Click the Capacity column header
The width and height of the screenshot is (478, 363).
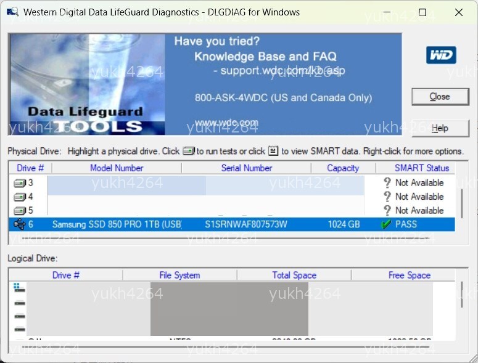click(x=343, y=168)
